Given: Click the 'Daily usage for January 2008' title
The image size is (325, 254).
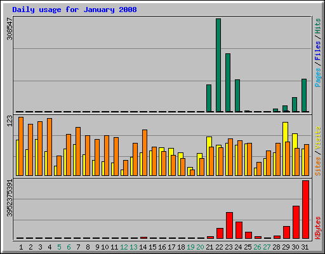Looking at the screenshot, I should point(74,10).
